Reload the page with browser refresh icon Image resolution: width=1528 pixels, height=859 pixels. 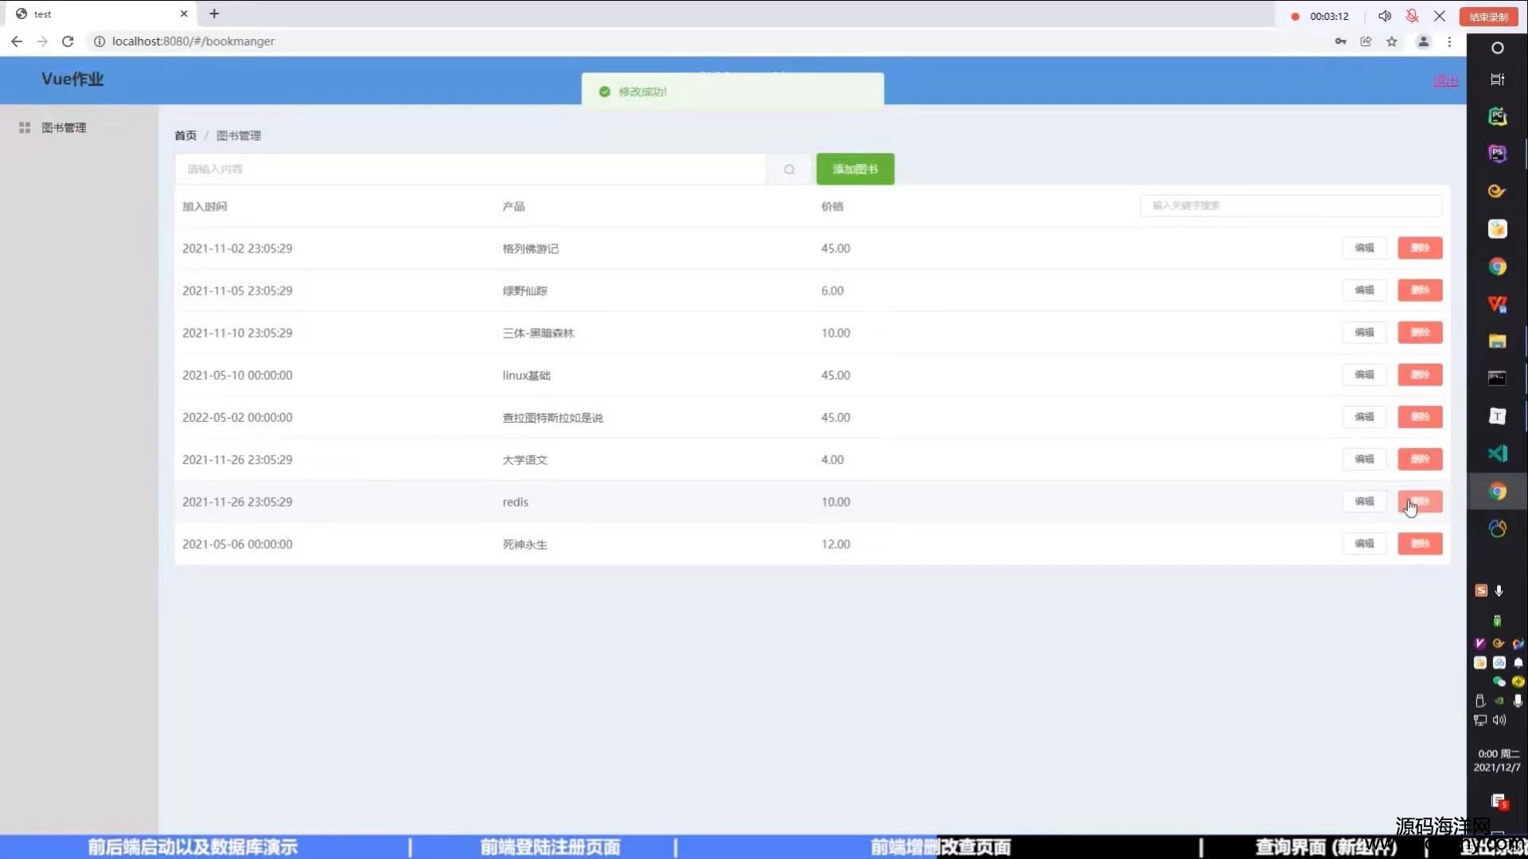click(x=68, y=41)
